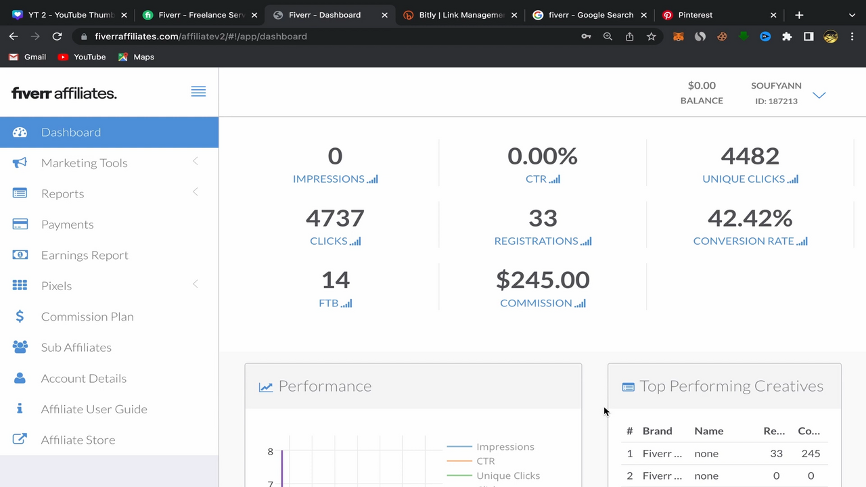The width and height of the screenshot is (866, 487).
Task: Click the $0.00 BALANCE display
Action: point(702,93)
